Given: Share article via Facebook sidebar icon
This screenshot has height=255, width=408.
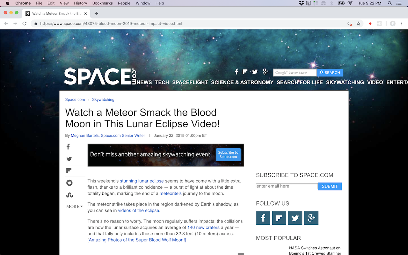Looking at the screenshot, I should click(x=68, y=147).
